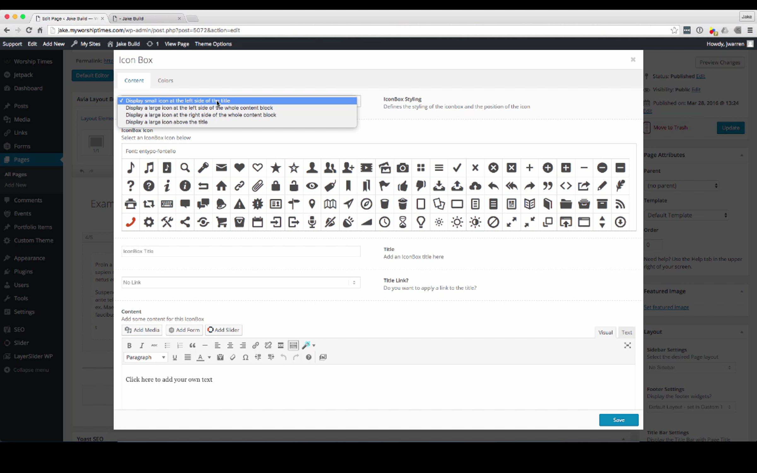Choose the shopping cart icon
This screenshot has height=473, width=757.
pos(221,222)
